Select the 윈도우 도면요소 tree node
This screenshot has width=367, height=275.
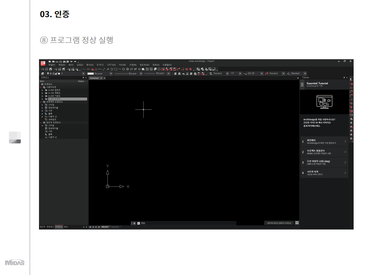click(54, 123)
